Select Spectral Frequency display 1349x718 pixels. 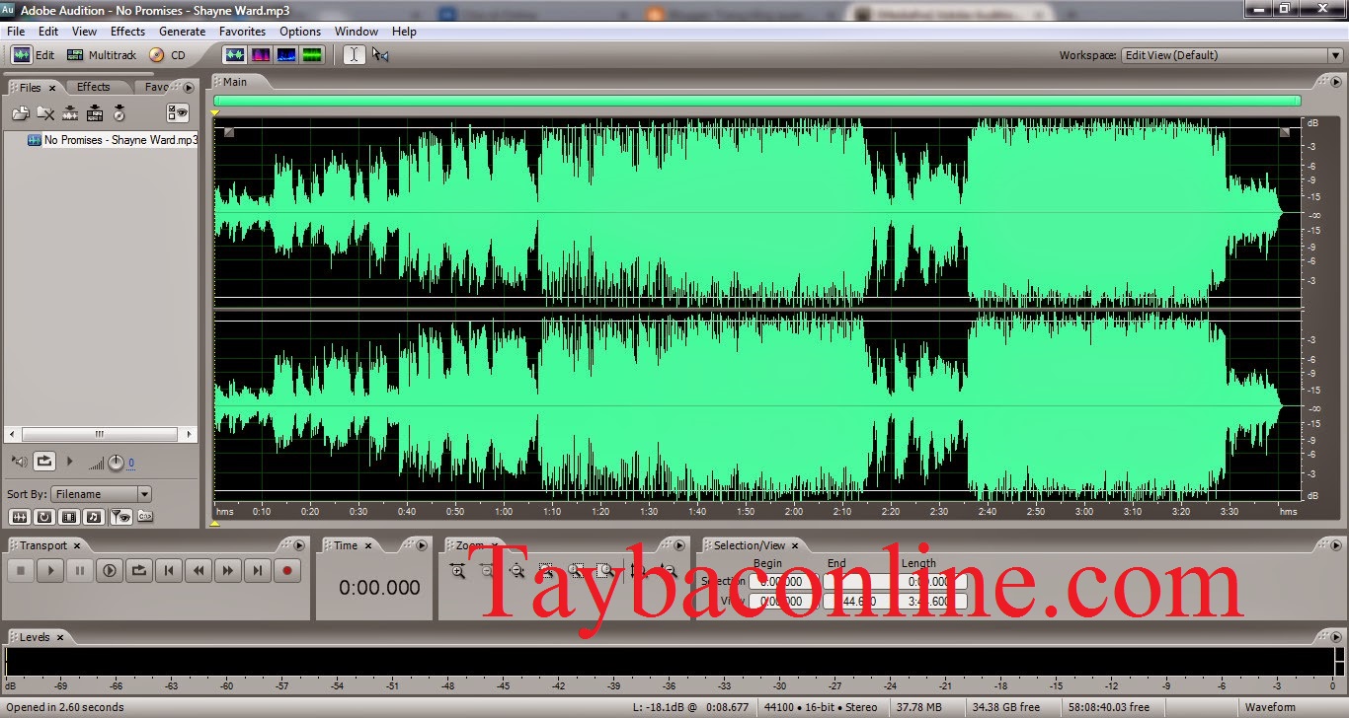tap(261, 55)
